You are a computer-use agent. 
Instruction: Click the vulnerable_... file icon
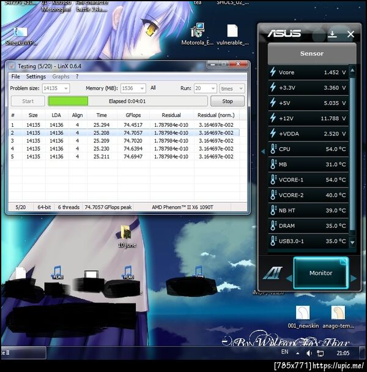[232, 34]
